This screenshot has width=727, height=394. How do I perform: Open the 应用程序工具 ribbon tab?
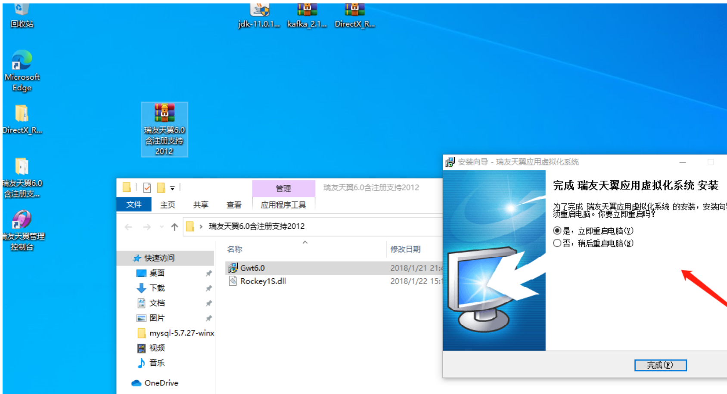[x=283, y=205]
